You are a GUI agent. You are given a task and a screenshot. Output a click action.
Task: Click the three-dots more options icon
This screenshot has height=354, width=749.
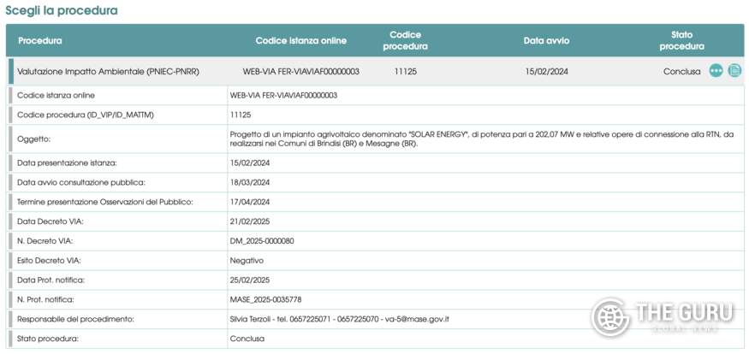[716, 71]
